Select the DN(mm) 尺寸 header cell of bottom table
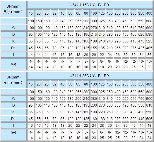This screenshot has height=142, width=154. pos(13,80)
